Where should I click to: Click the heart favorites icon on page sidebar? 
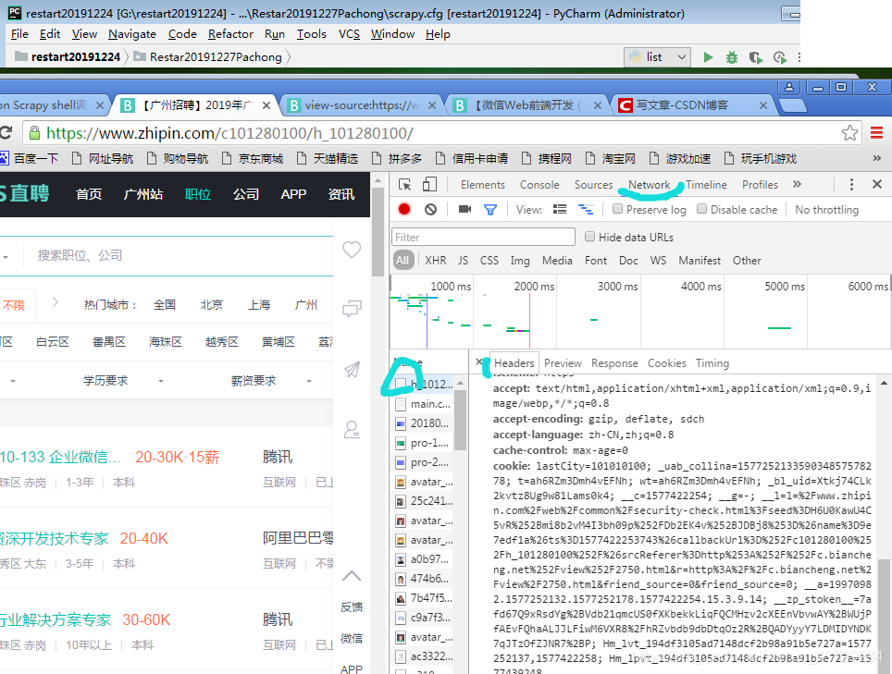[x=352, y=250]
